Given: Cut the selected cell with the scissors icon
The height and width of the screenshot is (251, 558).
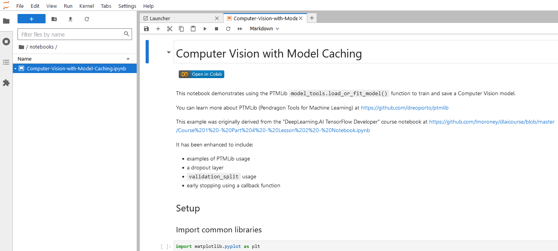Looking at the screenshot, I should tap(170, 29).
